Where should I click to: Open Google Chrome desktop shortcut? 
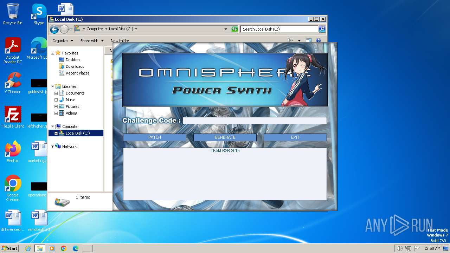coord(13,188)
